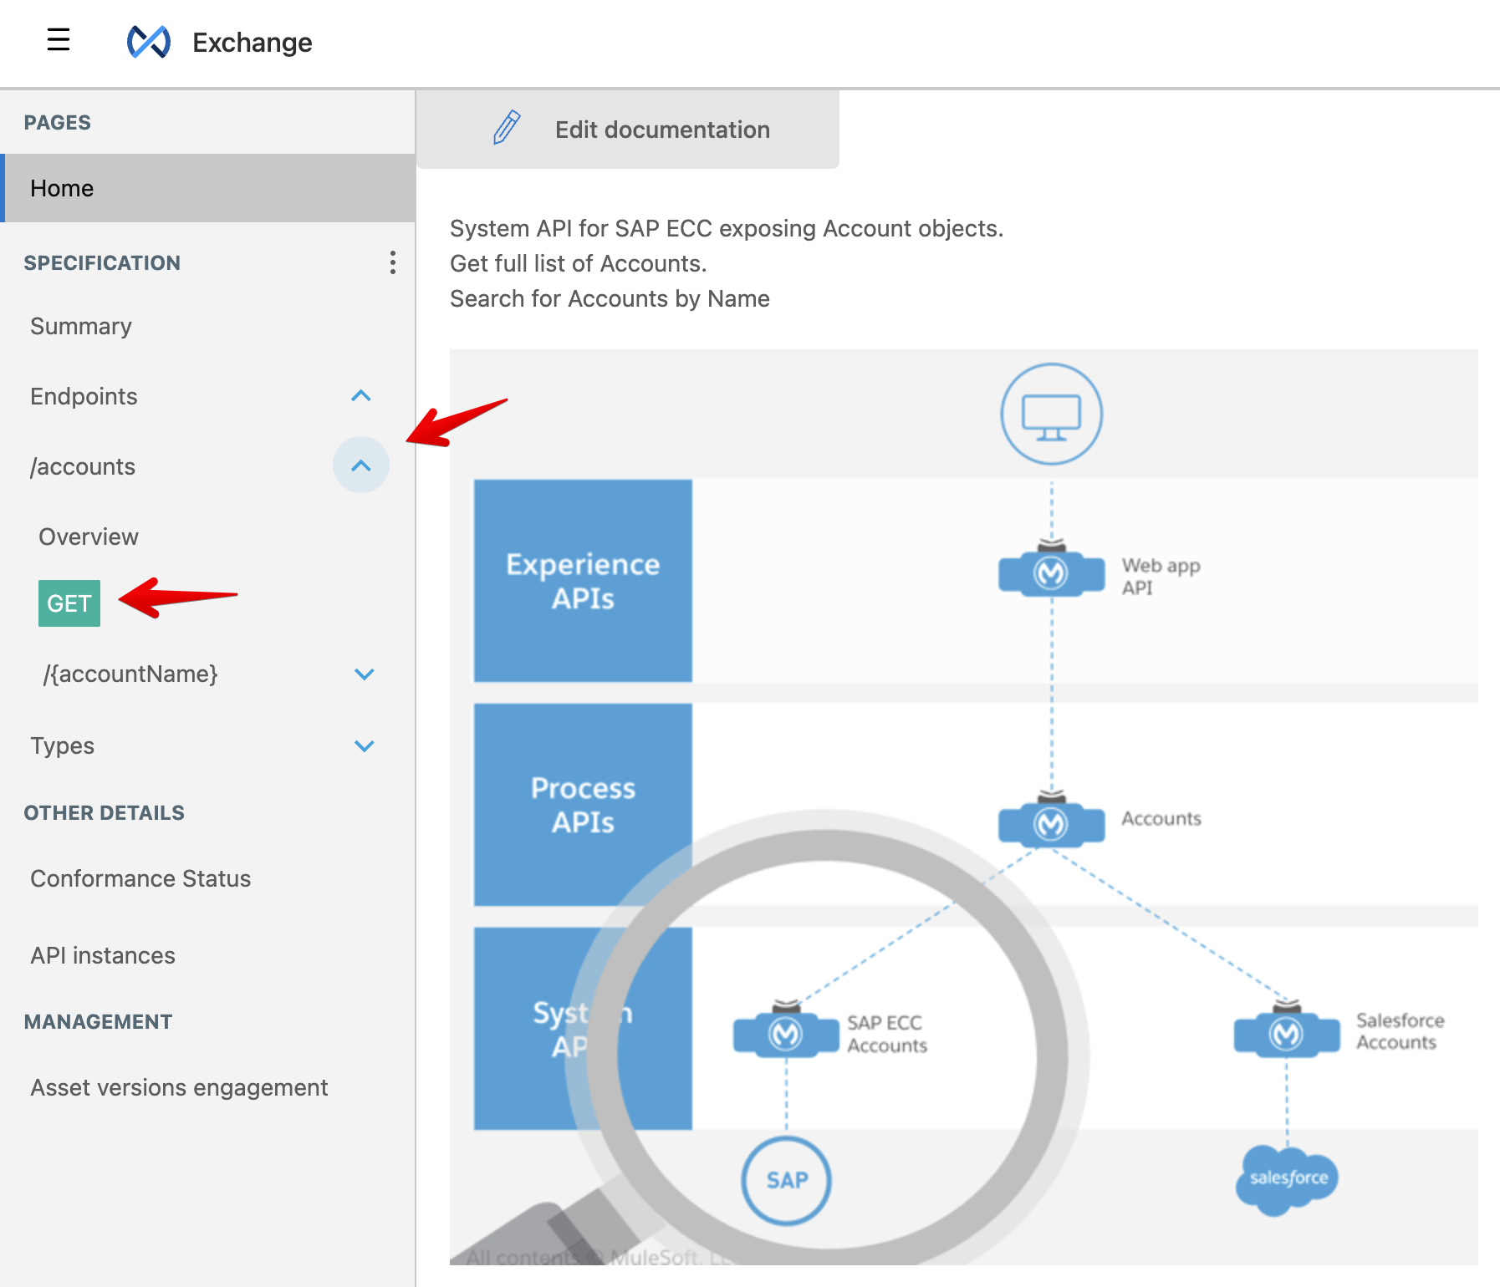
Task: Click the MuleSoft Exchange logo
Action: click(x=149, y=42)
